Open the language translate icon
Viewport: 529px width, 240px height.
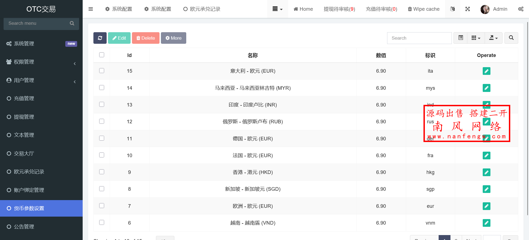click(452, 9)
